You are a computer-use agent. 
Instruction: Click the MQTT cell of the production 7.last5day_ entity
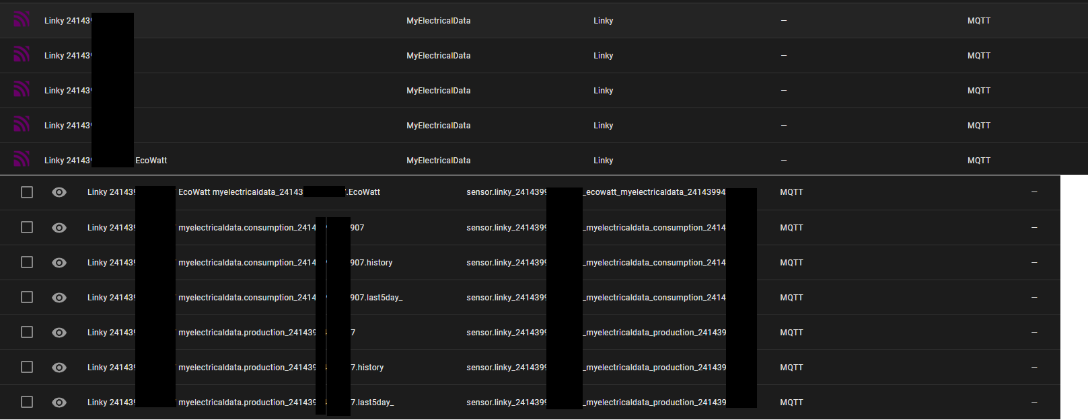tap(791, 403)
